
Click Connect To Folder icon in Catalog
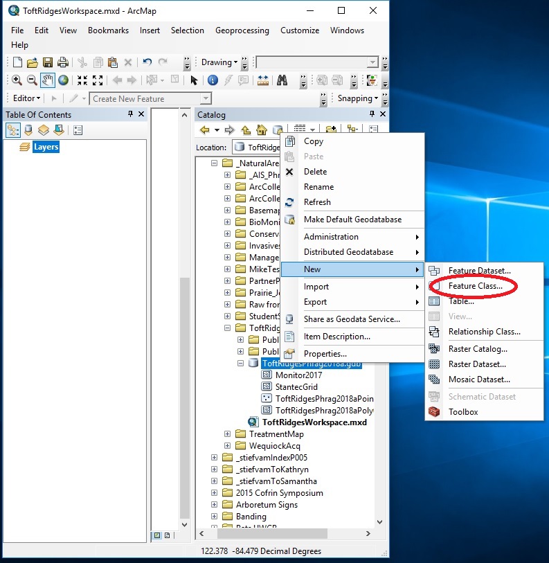coord(331,129)
